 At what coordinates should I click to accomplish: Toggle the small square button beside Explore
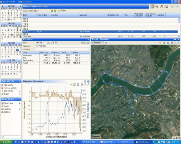(x=106, y=43)
